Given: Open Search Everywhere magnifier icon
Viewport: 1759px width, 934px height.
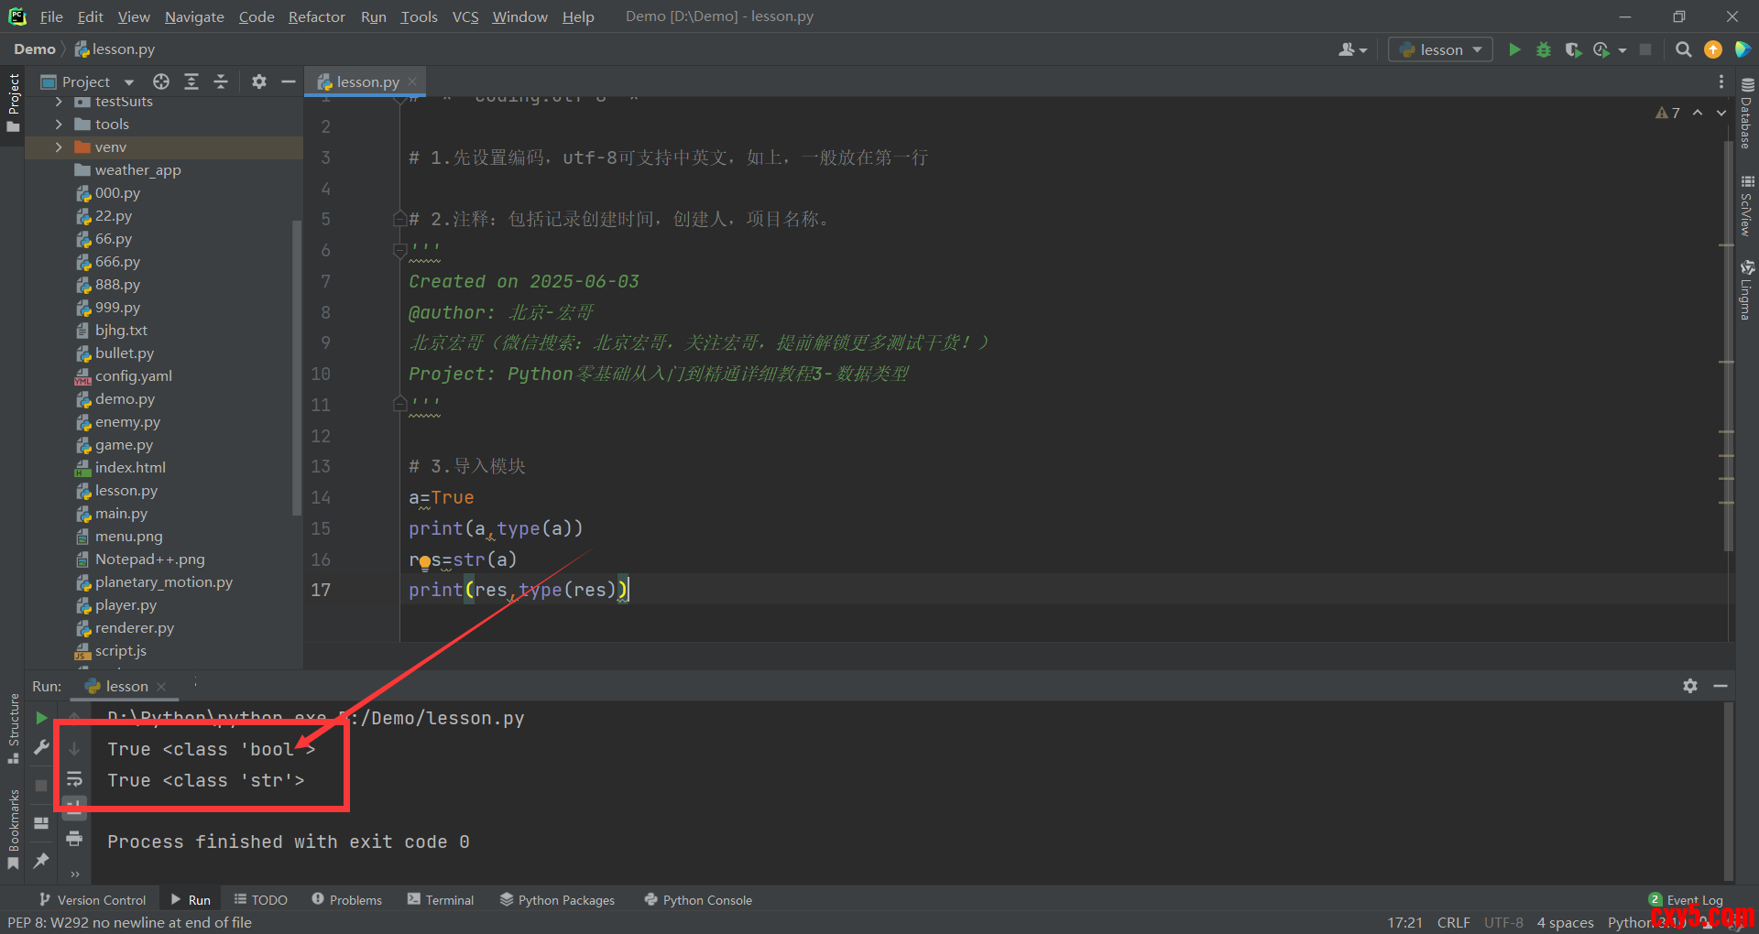Looking at the screenshot, I should pos(1683,49).
